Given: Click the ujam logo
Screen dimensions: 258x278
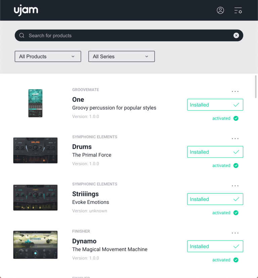Looking at the screenshot, I should [26, 10].
